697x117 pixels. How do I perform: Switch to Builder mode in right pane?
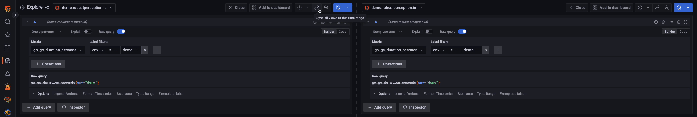pos(670,32)
